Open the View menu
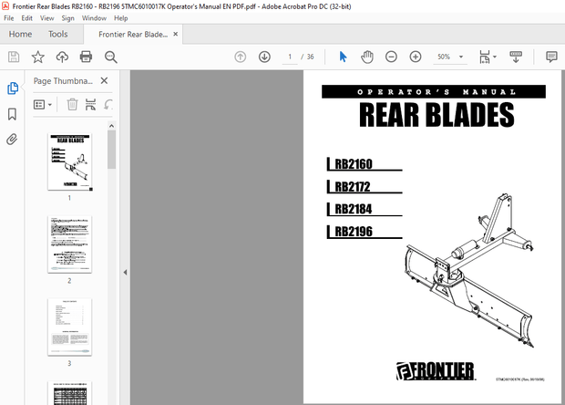Screen dimensions: 565x405 tap(46, 18)
